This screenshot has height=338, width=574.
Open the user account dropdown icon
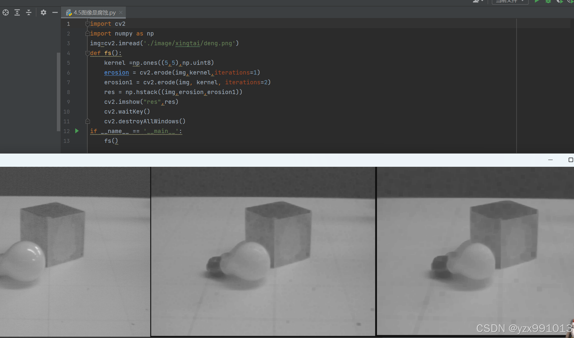[478, 1]
